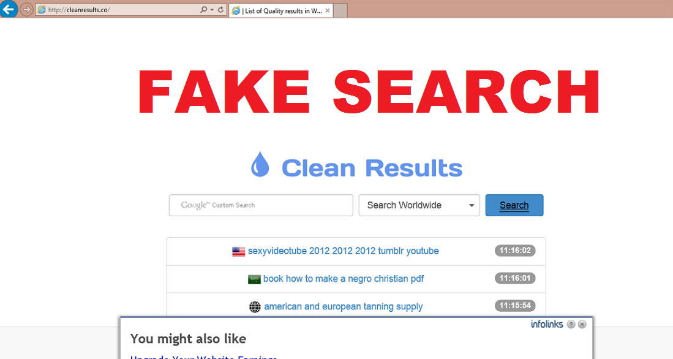
Task: Click the Clean Results water drop logo
Action: tap(260, 164)
